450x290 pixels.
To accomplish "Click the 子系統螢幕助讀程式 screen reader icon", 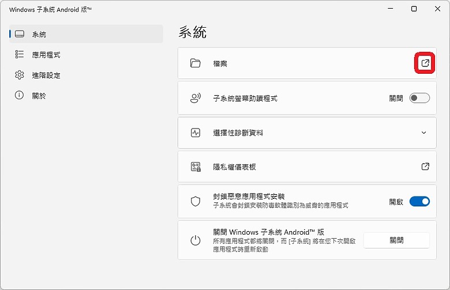I will click(x=196, y=98).
